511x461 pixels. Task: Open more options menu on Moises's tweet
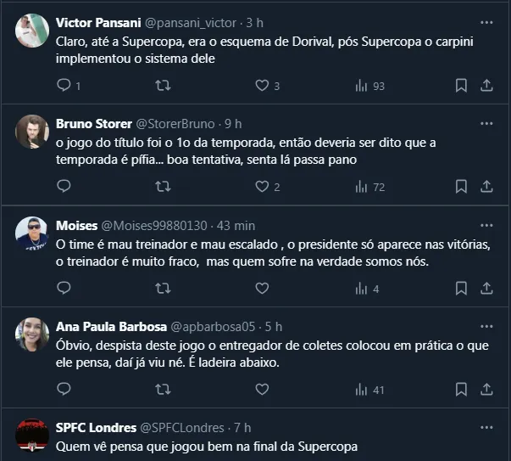486,225
